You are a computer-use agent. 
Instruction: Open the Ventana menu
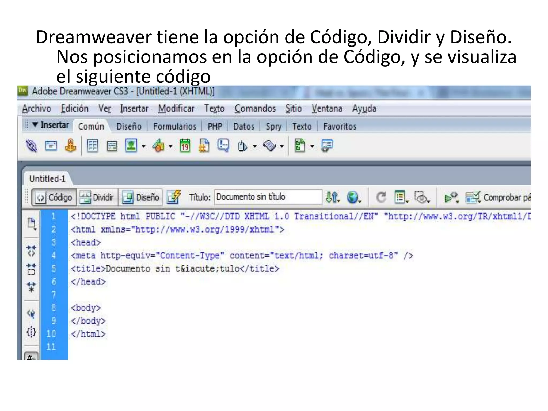point(327,108)
